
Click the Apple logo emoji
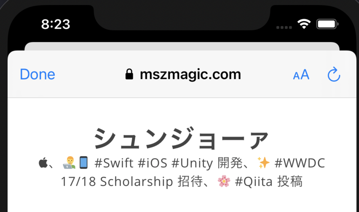point(43,163)
